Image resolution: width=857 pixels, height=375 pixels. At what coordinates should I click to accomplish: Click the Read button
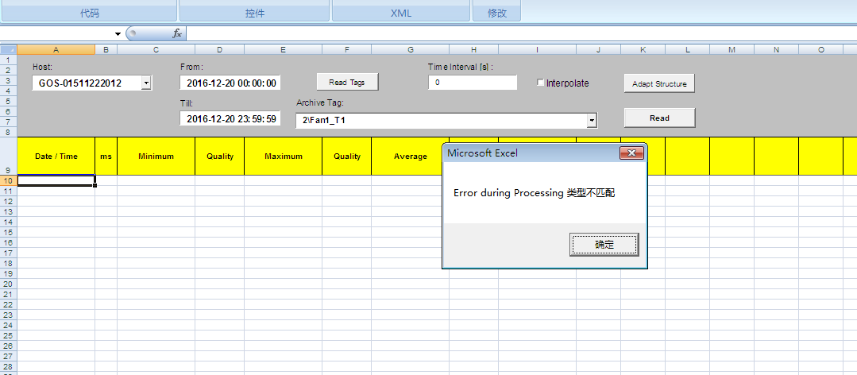tap(659, 118)
